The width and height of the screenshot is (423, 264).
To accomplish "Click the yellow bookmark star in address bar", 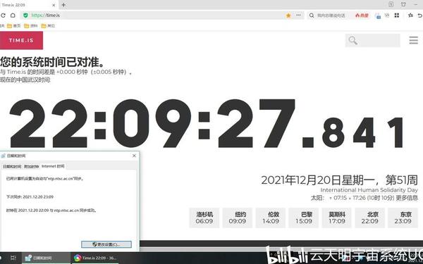I will tap(288, 15).
